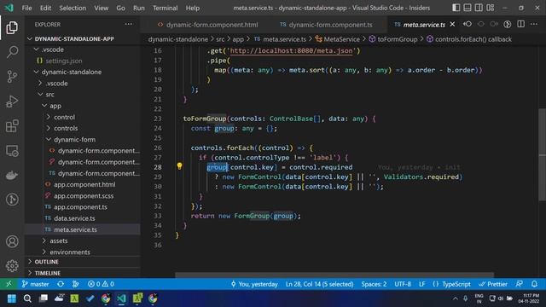The height and width of the screenshot is (307, 546).
Task: Go to line via Ln 28, Col 14
Action: point(319,284)
